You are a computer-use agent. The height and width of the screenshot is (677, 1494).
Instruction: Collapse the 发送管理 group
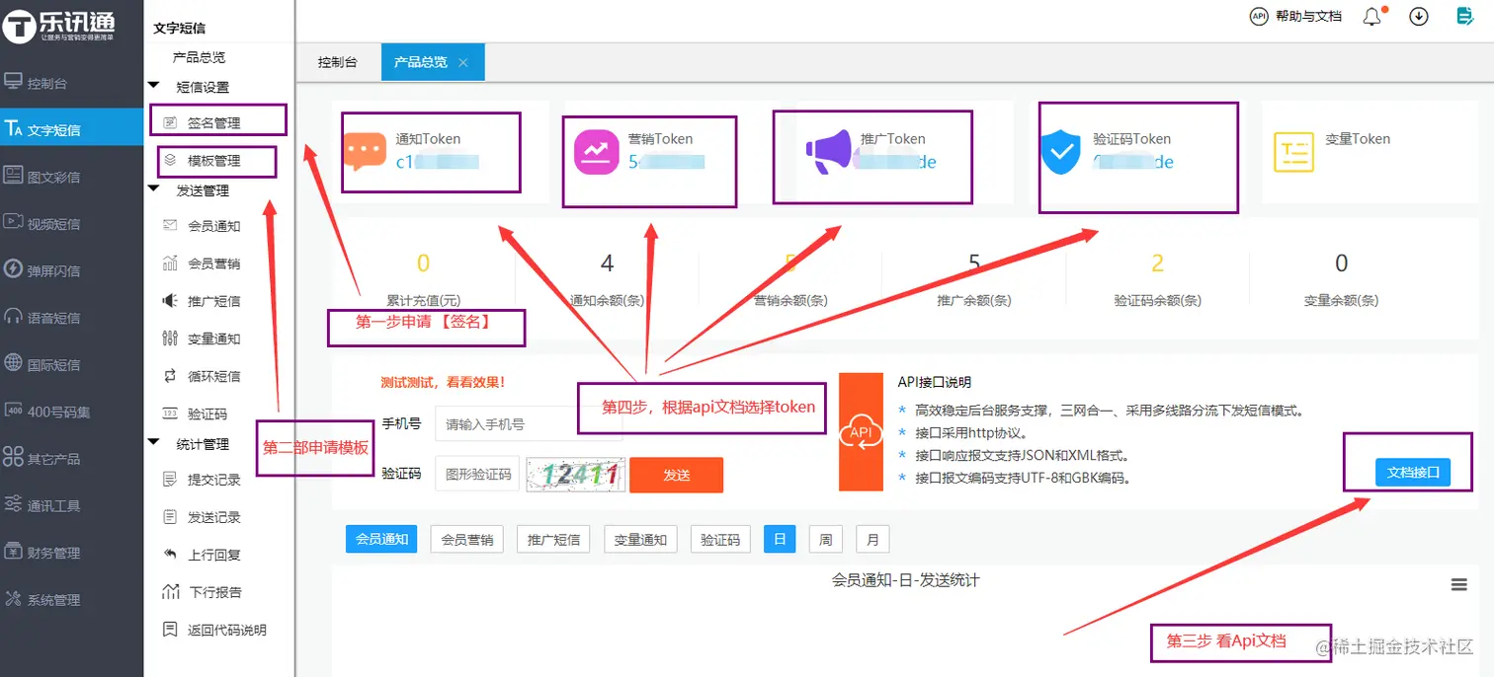[154, 189]
